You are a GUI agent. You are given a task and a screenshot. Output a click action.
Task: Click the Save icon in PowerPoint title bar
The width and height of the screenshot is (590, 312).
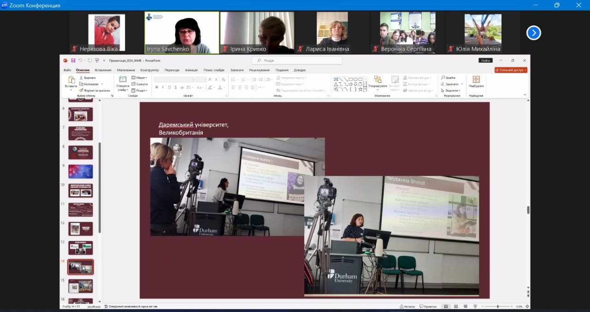pos(73,60)
